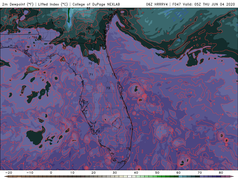Click the "80" color scale label
The width and height of the screenshot is (238, 178).
(x=221, y=173)
